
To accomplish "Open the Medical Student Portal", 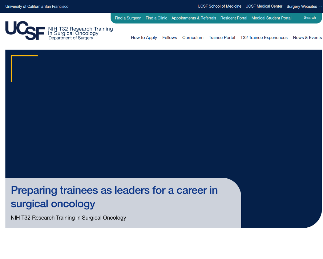I will click(x=271, y=18).
